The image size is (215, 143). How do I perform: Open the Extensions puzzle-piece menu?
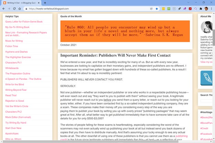click(x=201, y=9)
